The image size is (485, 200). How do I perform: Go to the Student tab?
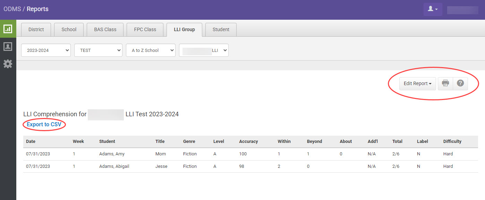pyautogui.click(x=221, y=30)
